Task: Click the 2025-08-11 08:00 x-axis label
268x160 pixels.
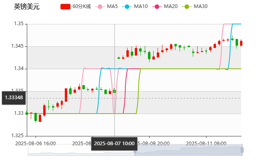Action: coord(206,143)
